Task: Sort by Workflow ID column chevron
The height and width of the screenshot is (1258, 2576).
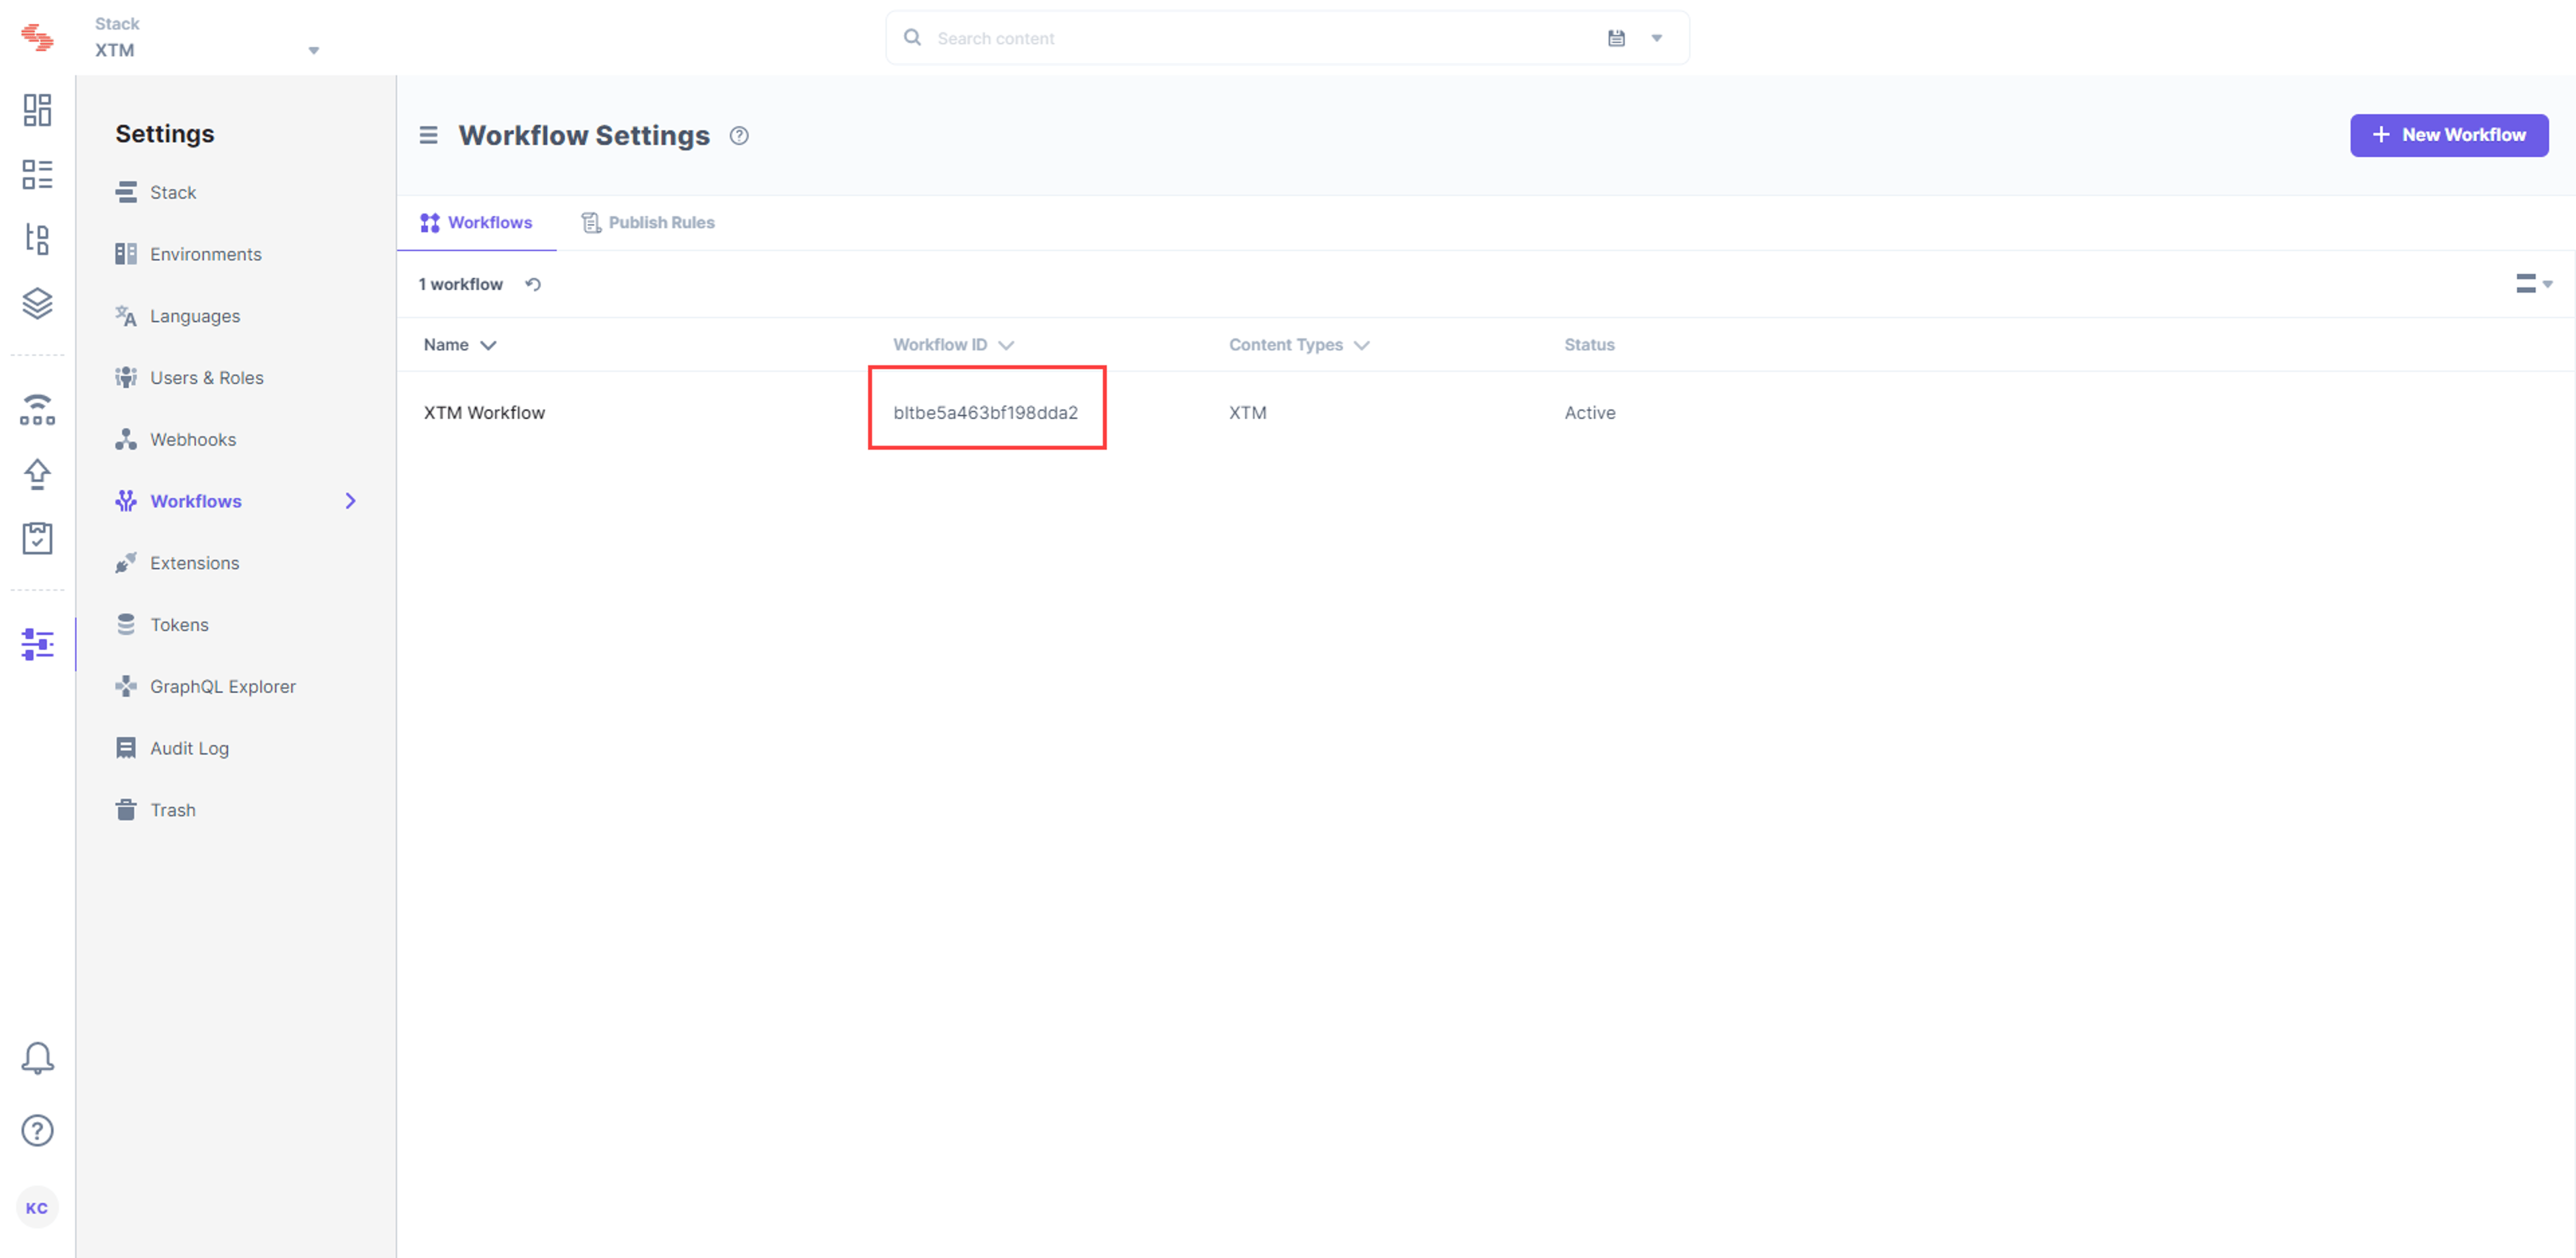Action: (x=1006, y=345)
